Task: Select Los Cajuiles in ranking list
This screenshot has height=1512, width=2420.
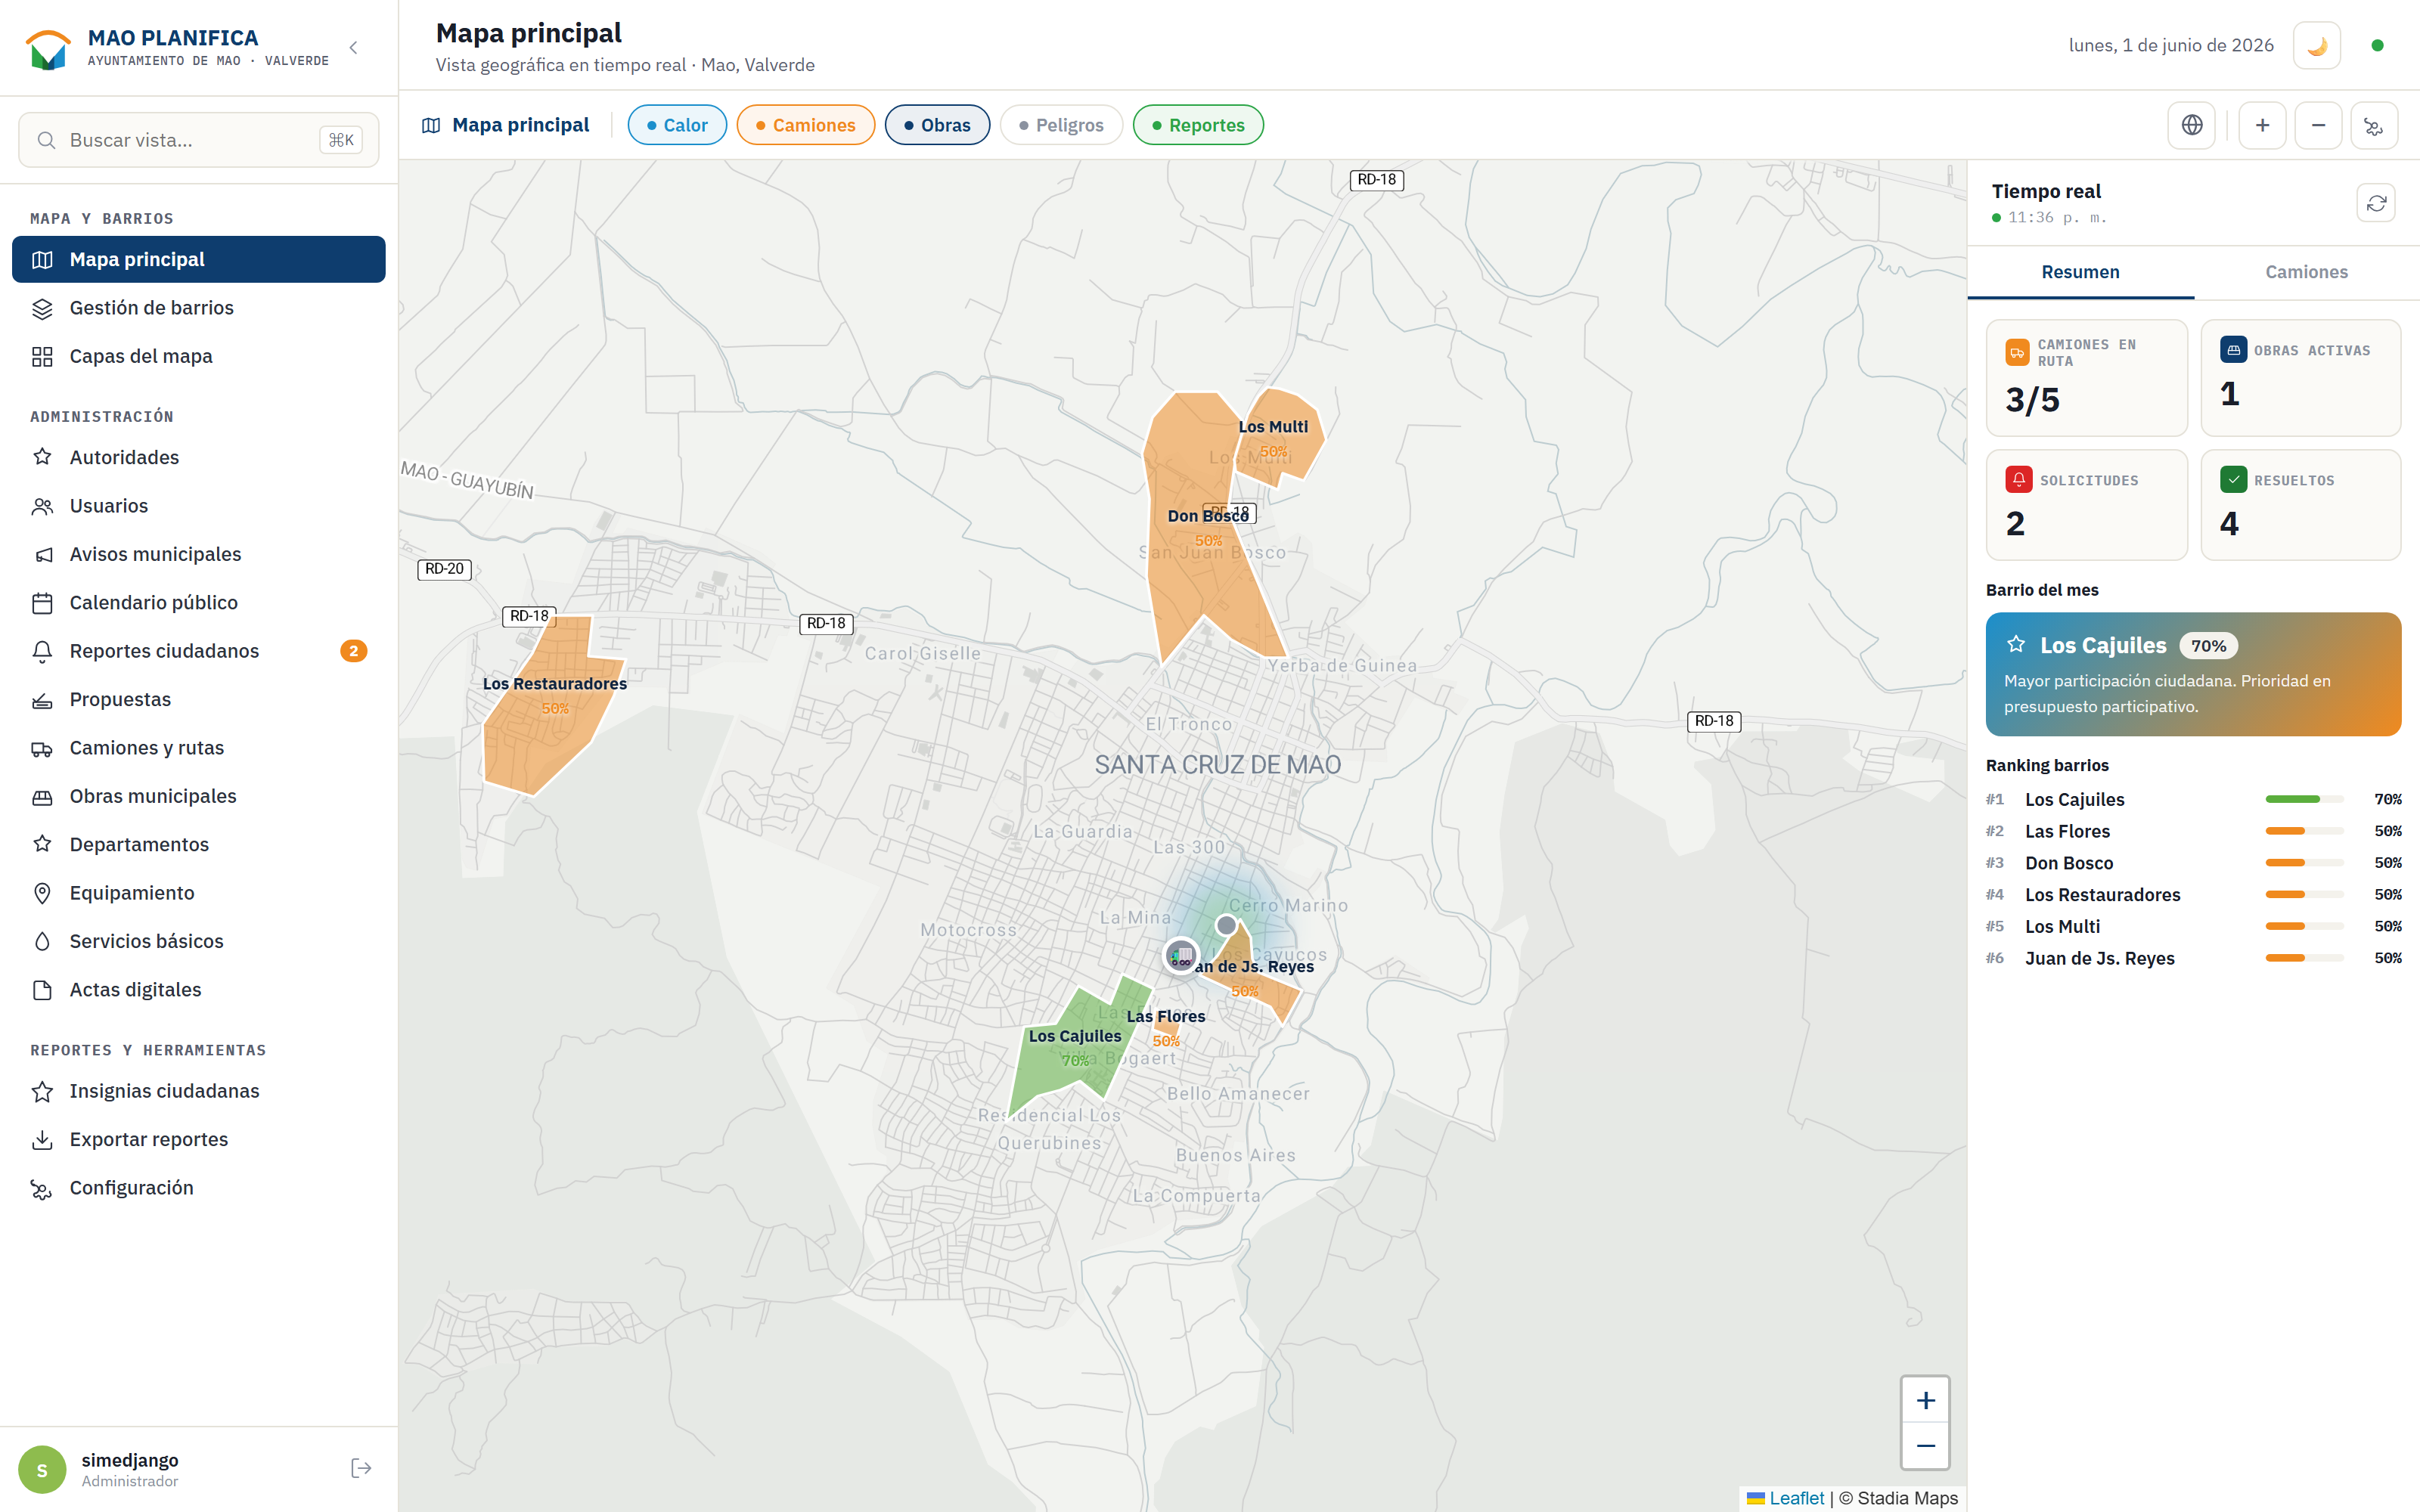Action: pyautogui.click(x=2193, y=800)
